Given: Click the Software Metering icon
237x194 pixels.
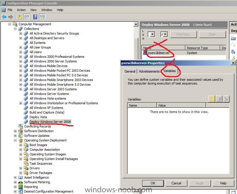Looking at the screenshot, I should 20,182.
